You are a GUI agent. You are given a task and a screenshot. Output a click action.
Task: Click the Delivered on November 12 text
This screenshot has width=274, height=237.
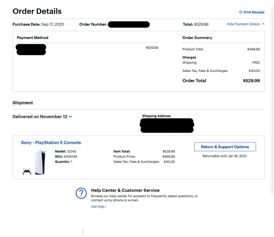click(x=40, y=117)
